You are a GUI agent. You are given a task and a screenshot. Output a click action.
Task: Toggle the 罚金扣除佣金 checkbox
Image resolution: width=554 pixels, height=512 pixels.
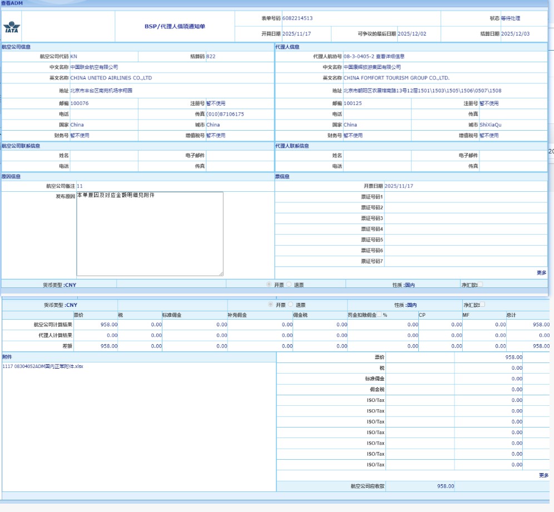[379, 315]
